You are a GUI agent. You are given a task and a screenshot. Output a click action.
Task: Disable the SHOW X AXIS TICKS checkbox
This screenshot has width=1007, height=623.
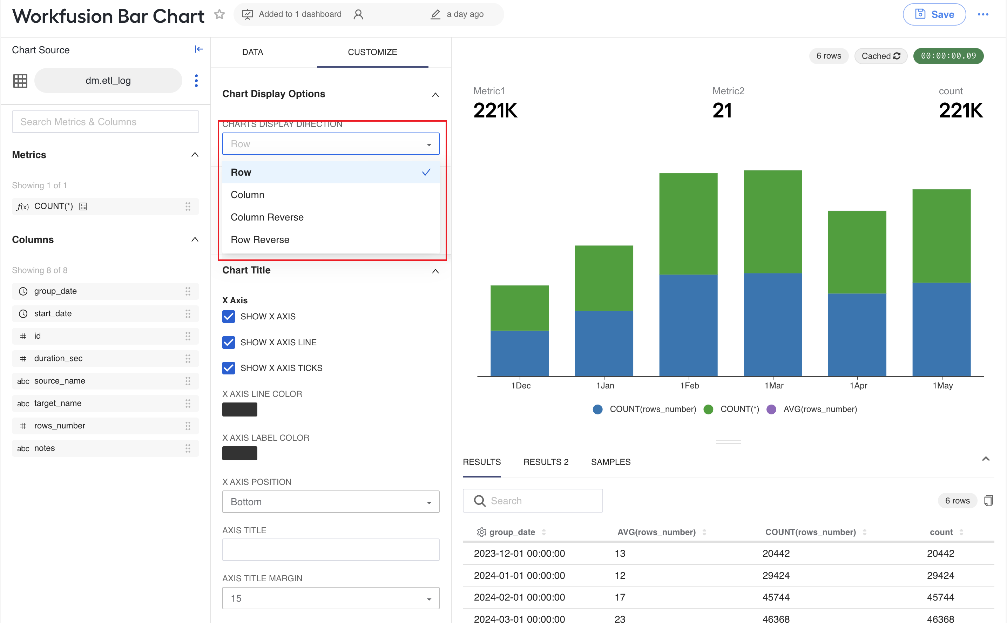[x=229, y=368]
